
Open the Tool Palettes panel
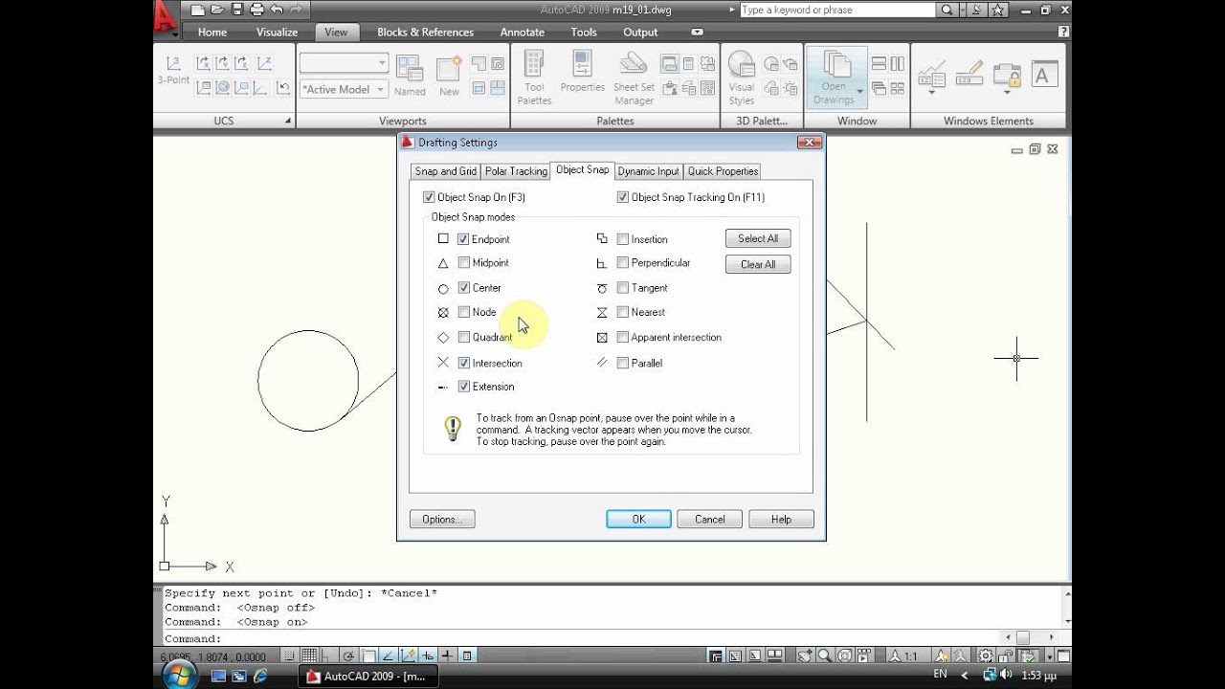tap(534, 78)
